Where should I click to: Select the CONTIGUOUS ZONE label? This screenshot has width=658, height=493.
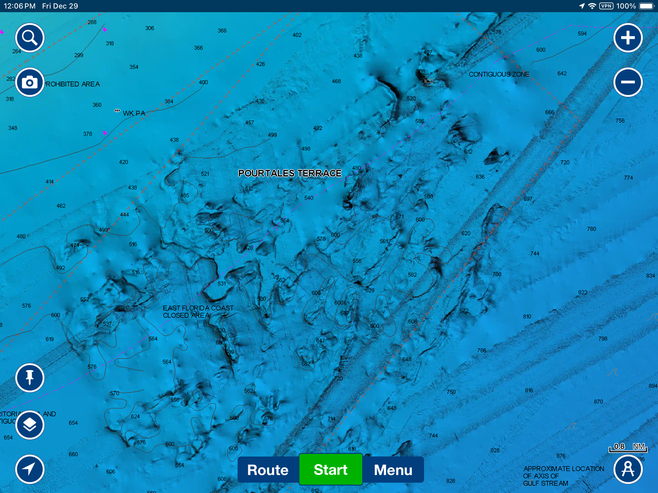pyautogui.click(x=499, y=74)
